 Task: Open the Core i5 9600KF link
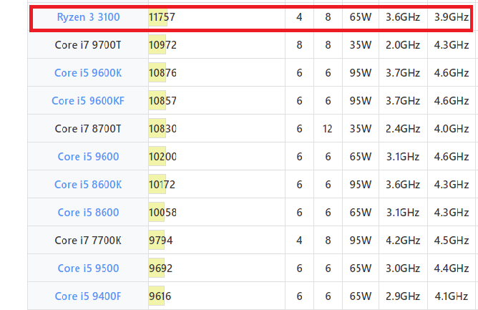[88, 101]
